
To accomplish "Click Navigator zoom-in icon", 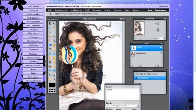I will (155, 38).
